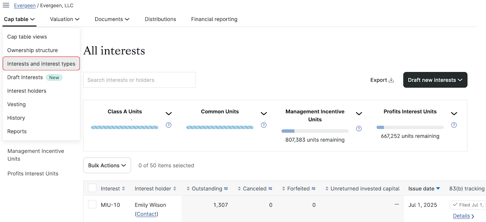Select the MIU-10 row checkbox

point(92,204)
